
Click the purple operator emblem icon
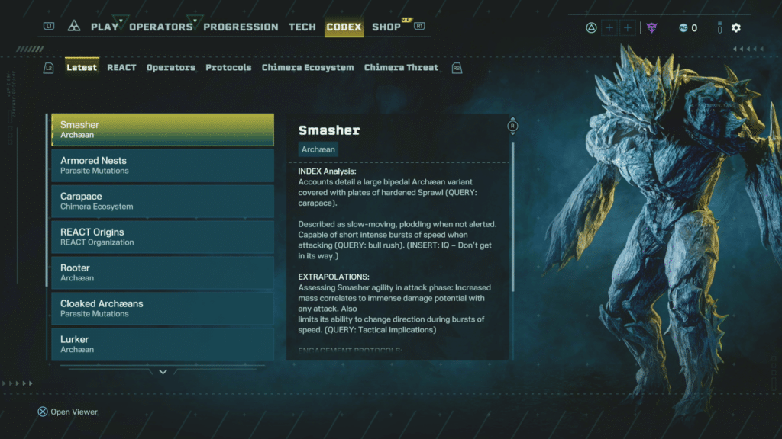(x=652, y=28)
